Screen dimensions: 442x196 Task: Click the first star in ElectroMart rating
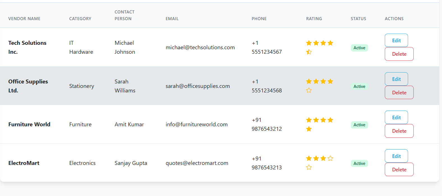click(x=309, y=158)
